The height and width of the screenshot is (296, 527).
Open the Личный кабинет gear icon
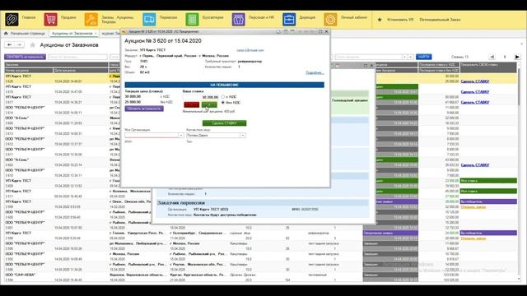click(330, 20)
